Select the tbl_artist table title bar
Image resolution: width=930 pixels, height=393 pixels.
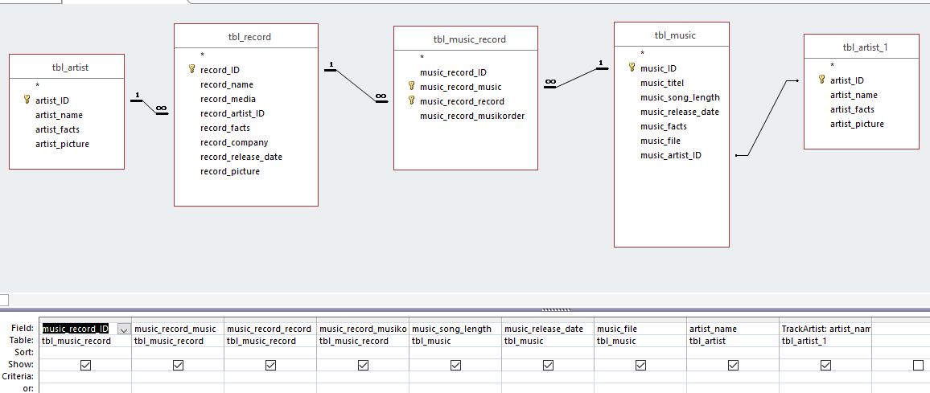[x=67, y=67]
